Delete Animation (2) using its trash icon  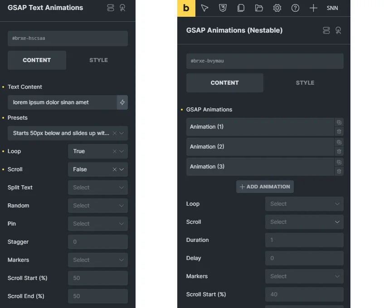pyautogui.click(x=339, y=151)
